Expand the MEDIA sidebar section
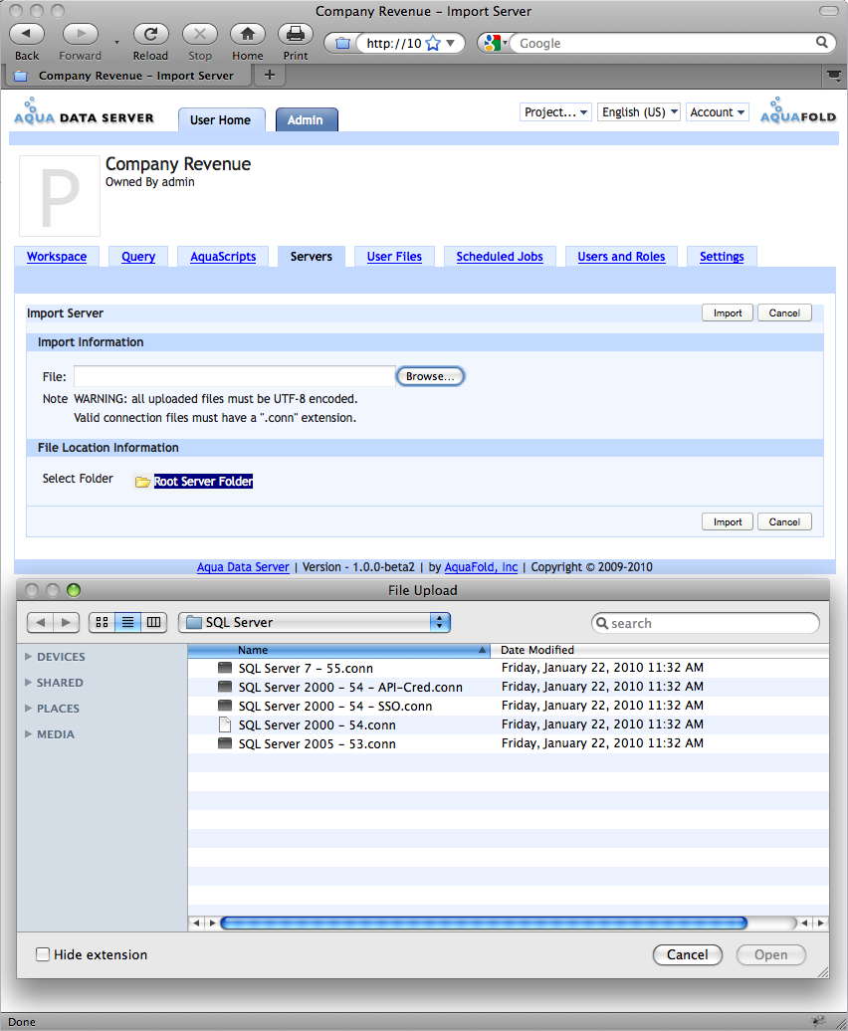Viewport: 848px width, 1031px height. pyautogui.click(x=28, y=733)
